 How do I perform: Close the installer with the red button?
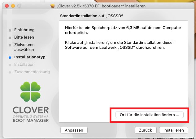(x=7, y=6)
